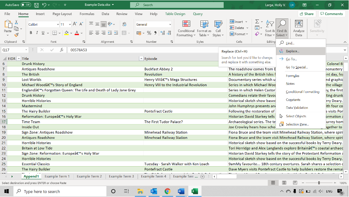349x197 pixels.
Task: Toggle Normal view button in status bar
Action: click(273, 183)
